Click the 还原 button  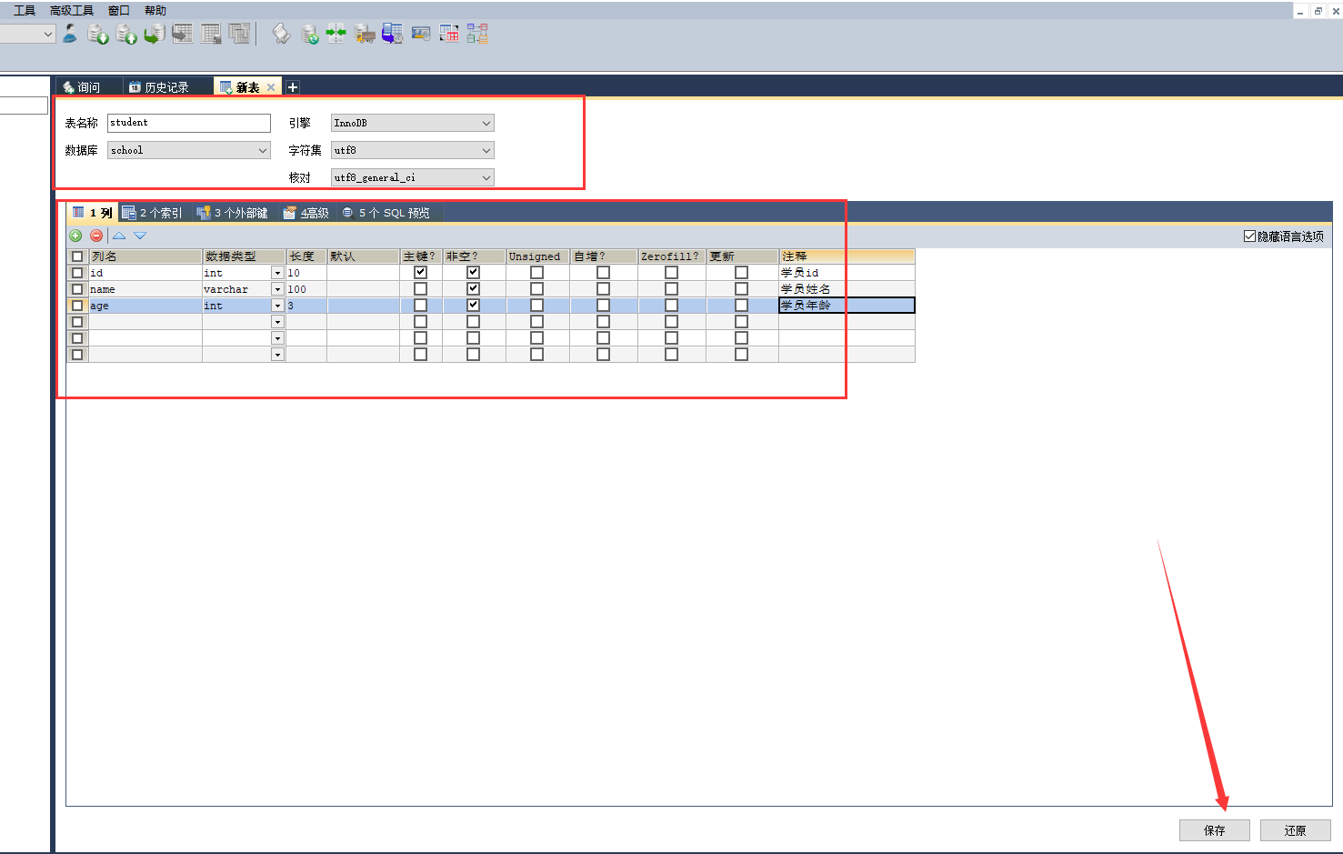pos(1296,830)
